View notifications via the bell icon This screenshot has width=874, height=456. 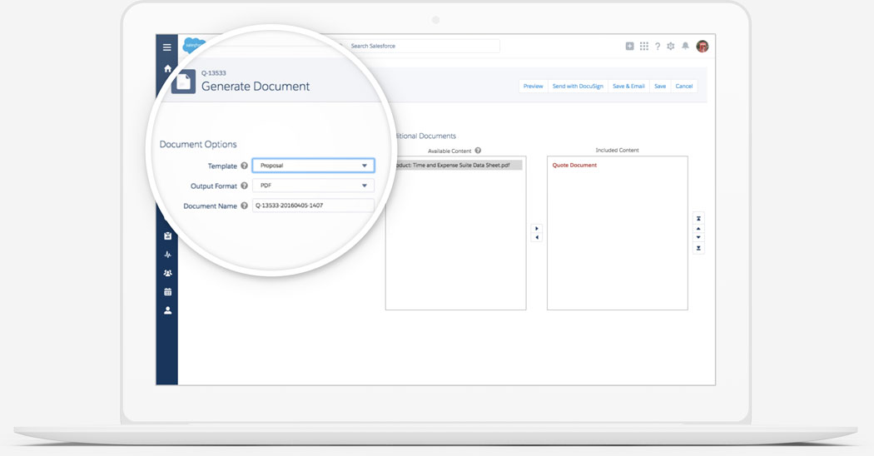click(x=685, y=47)
